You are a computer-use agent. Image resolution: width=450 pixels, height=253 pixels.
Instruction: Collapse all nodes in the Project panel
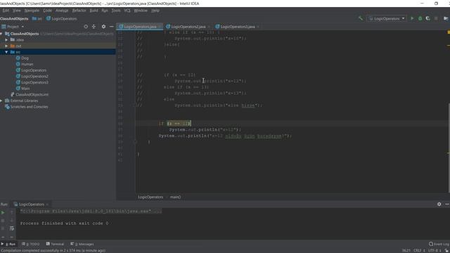click(x=94, y=27)
